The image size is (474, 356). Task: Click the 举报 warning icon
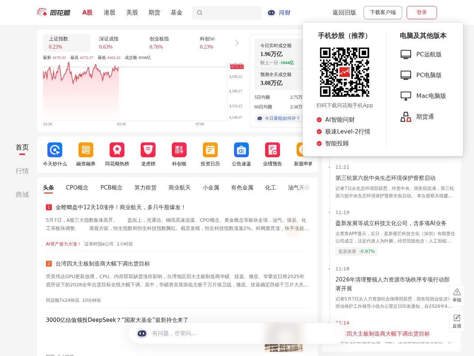(x=457, y=292)
